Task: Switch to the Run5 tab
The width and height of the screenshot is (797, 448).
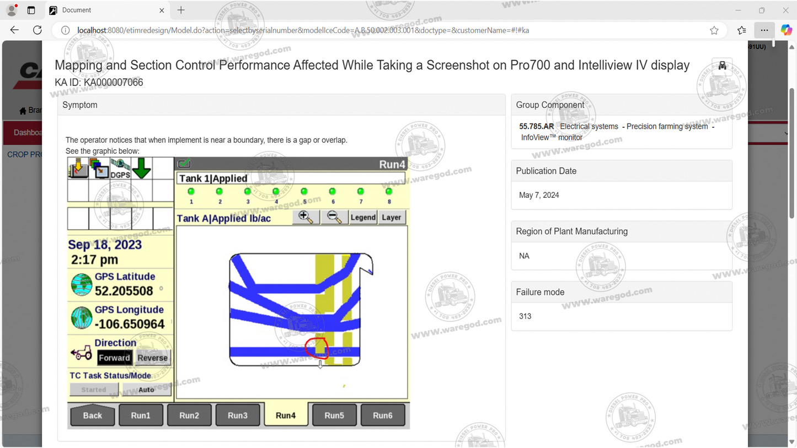Action: [334, 415]
